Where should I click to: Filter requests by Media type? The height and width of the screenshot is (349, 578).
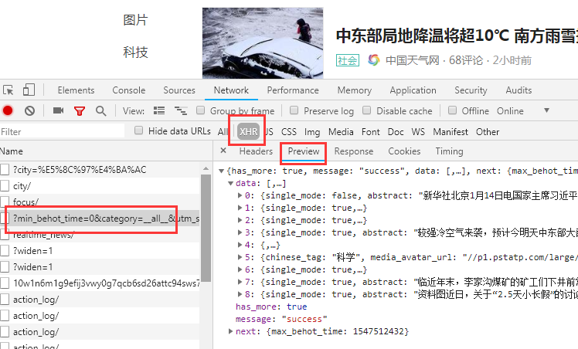341,132
